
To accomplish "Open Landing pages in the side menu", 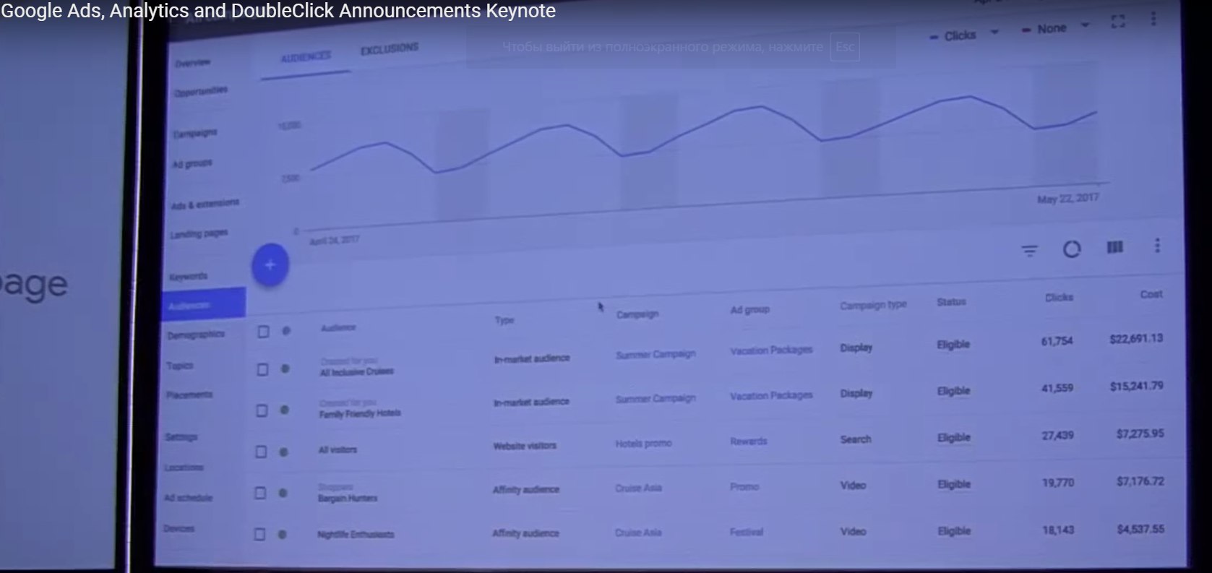I will pos(199,233).
